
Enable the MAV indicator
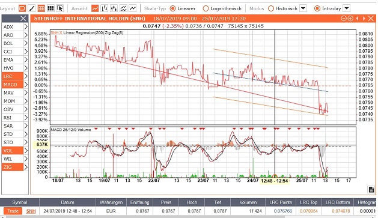13,93
